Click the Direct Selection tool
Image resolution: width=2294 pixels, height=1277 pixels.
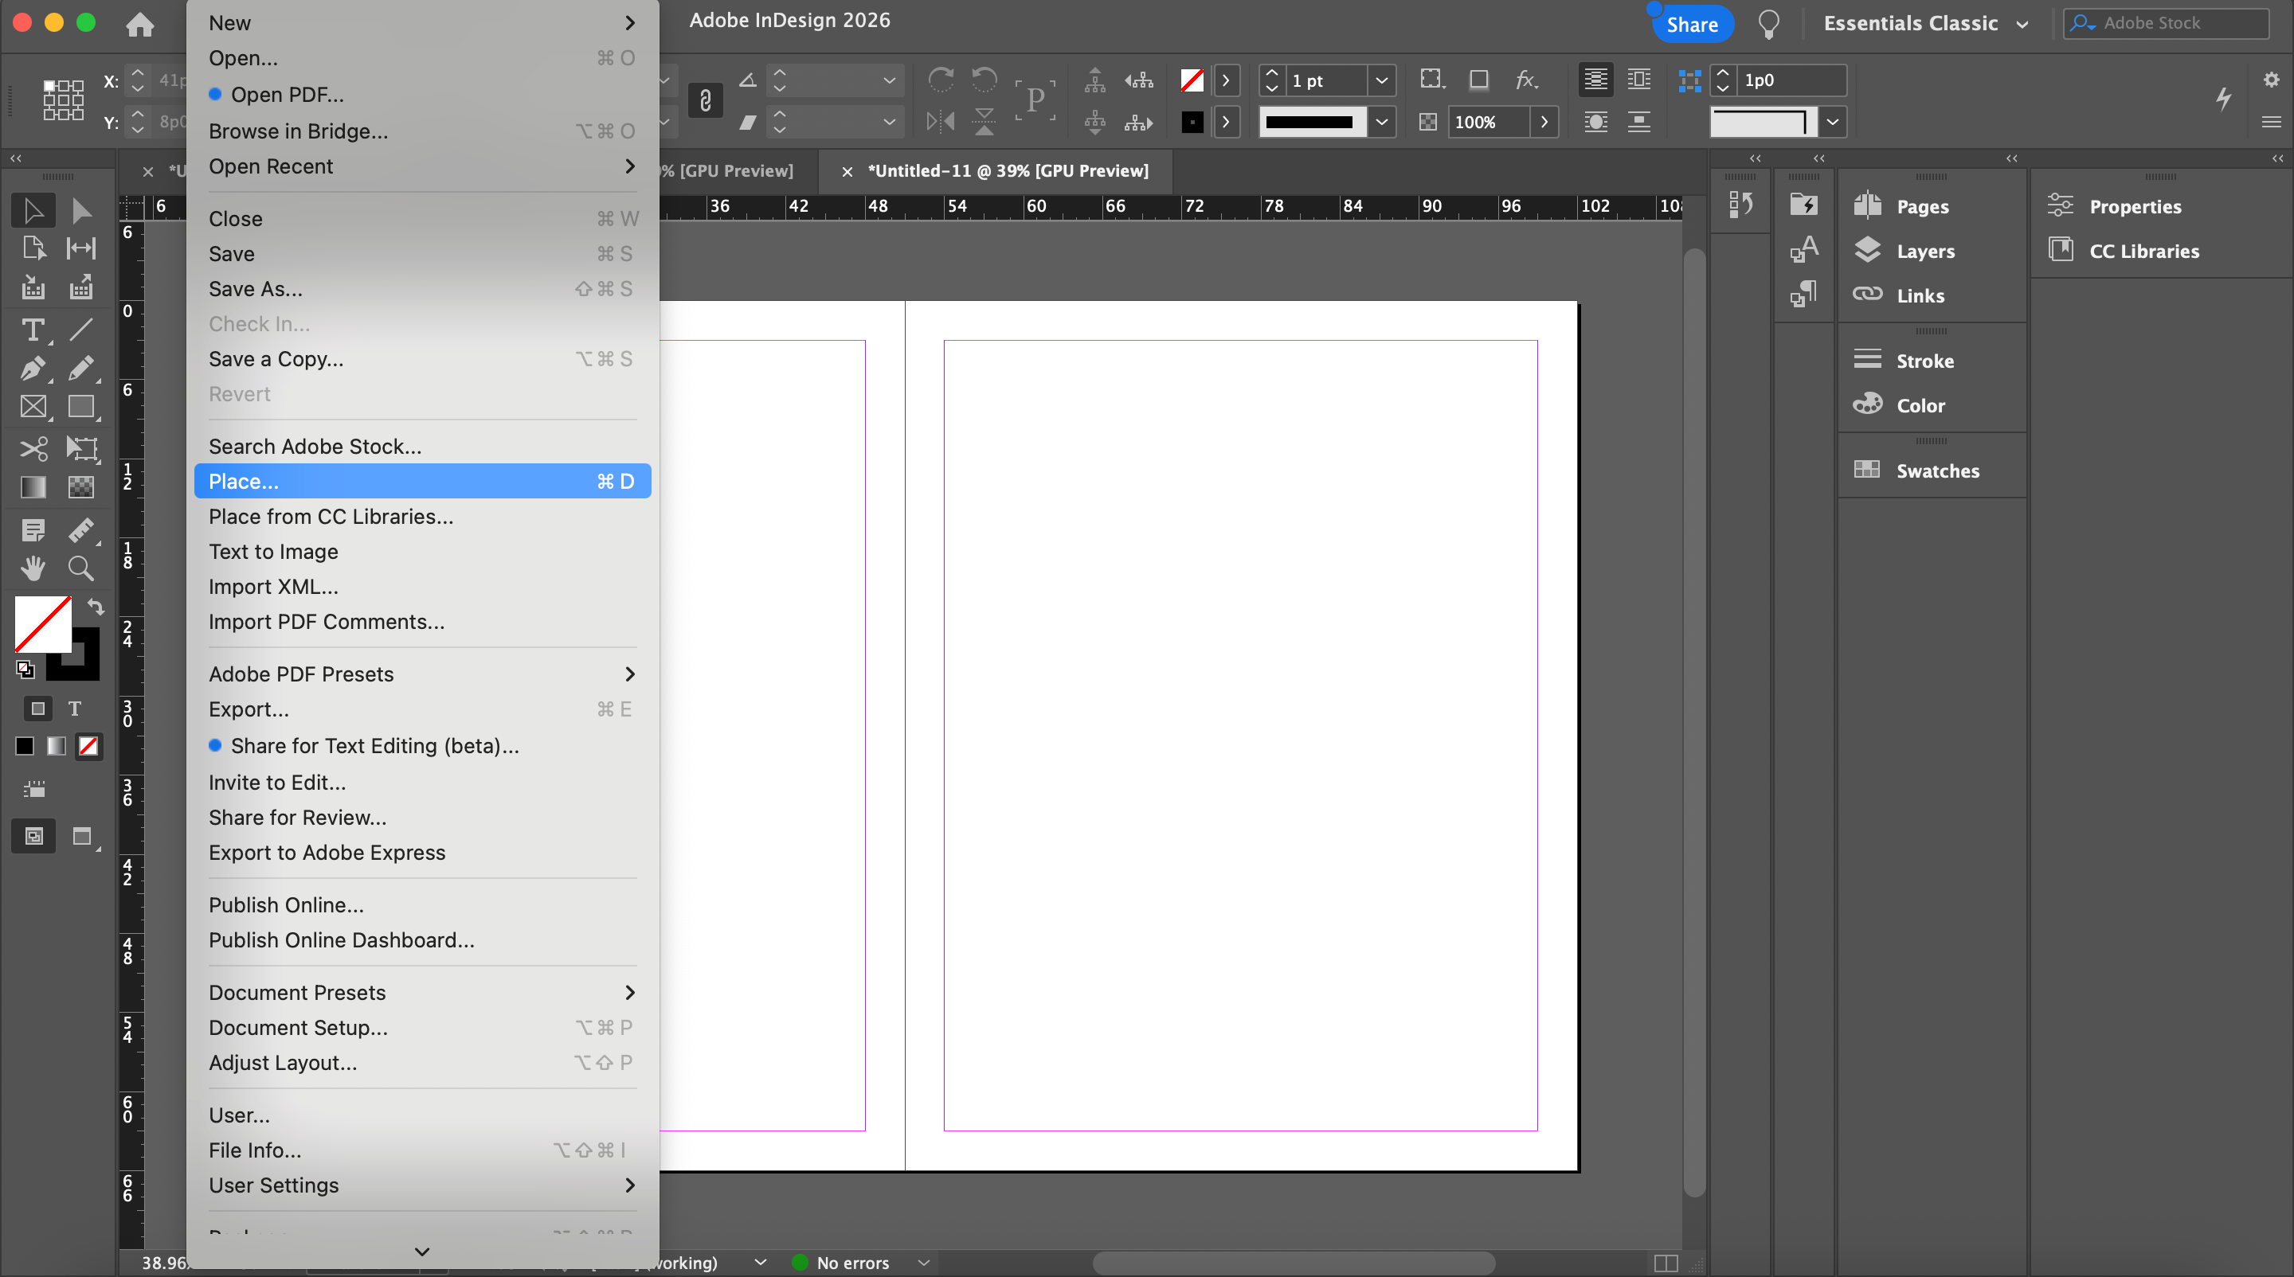[x=81, y=211]
